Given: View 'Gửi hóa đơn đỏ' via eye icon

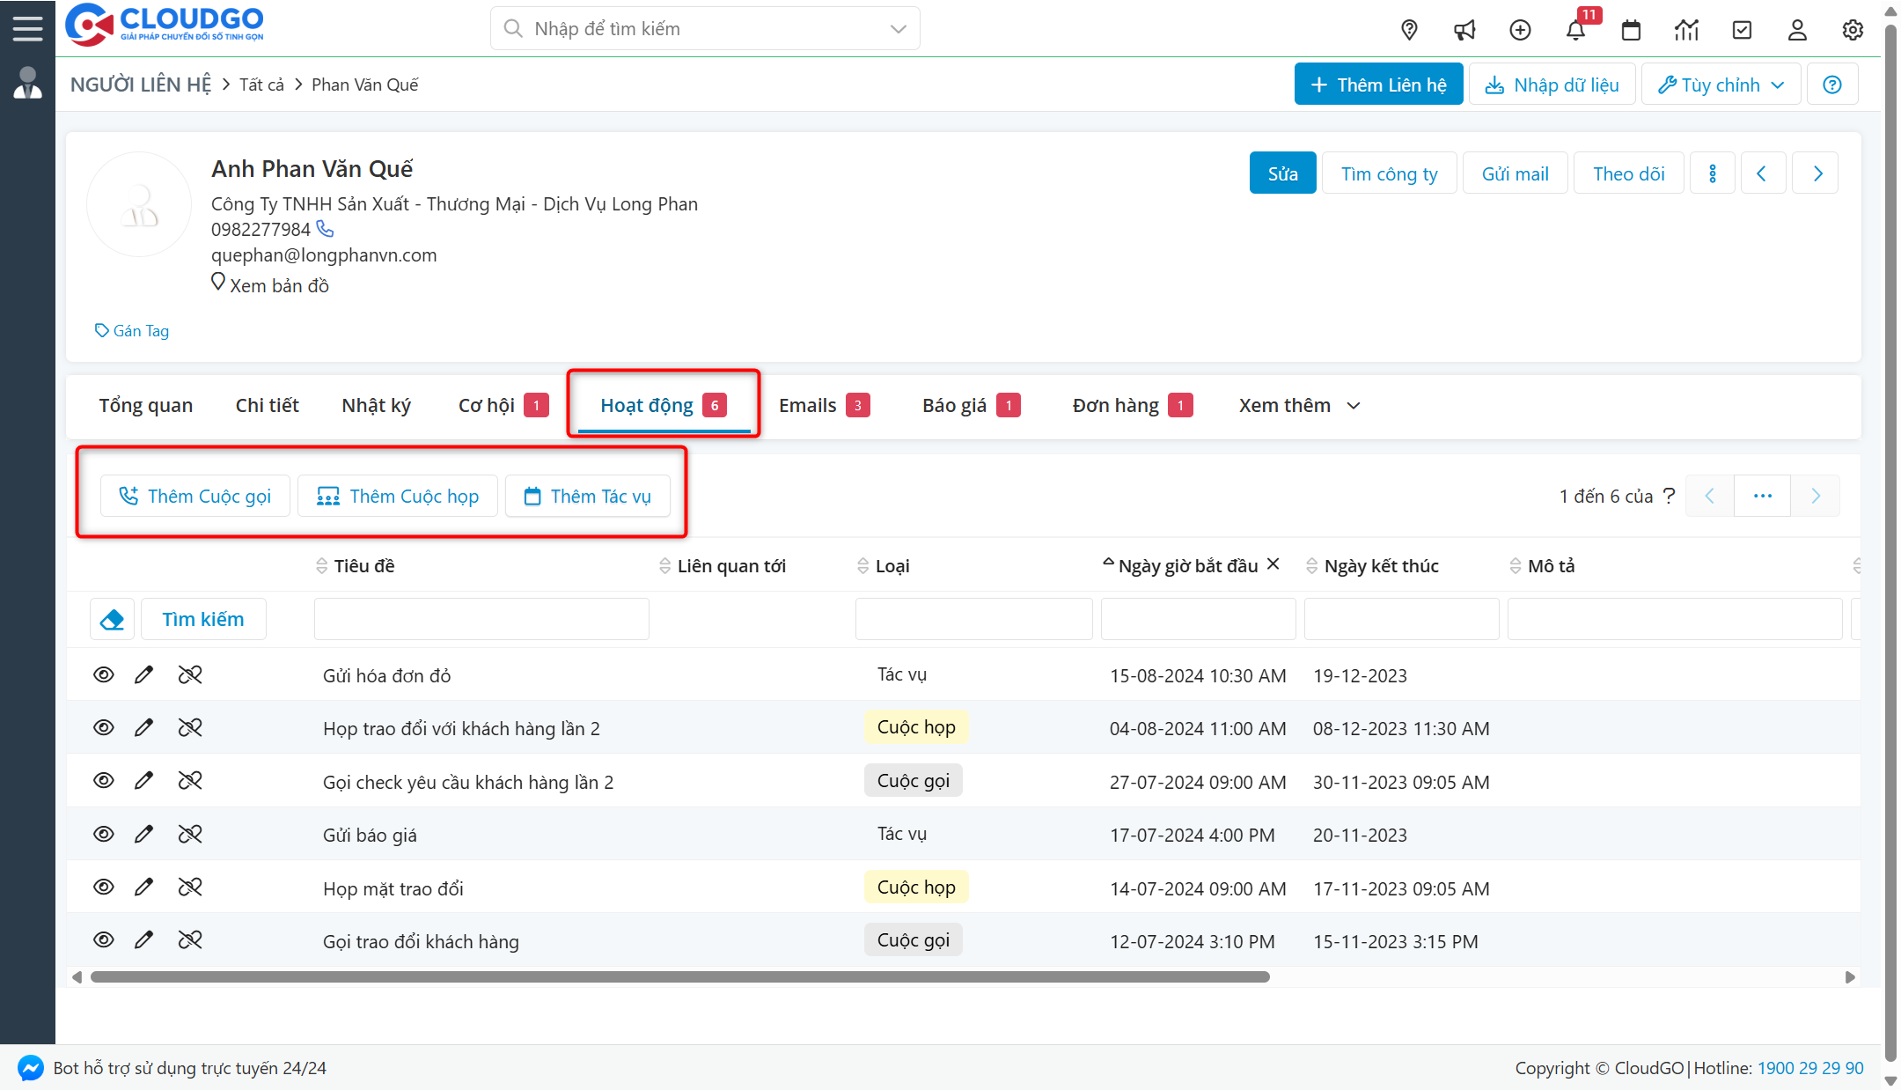Looking at the screenshot, I should click(x=103, y=674).
